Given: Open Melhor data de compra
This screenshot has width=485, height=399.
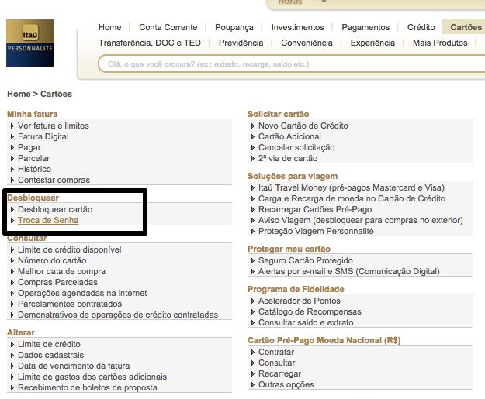Looking at the screenshot, I should (x=61, y=271).
